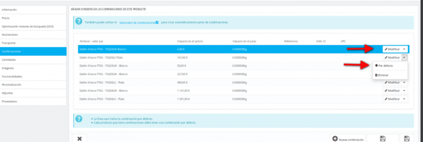
Task: Click the 0,00 € price in highlighted row
Action: click(181, 49)
